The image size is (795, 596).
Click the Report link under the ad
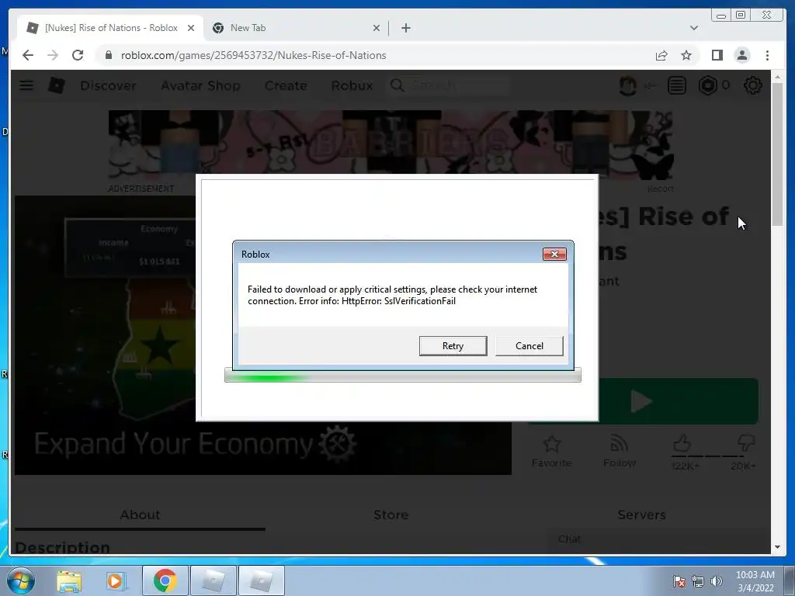[660, 189]
